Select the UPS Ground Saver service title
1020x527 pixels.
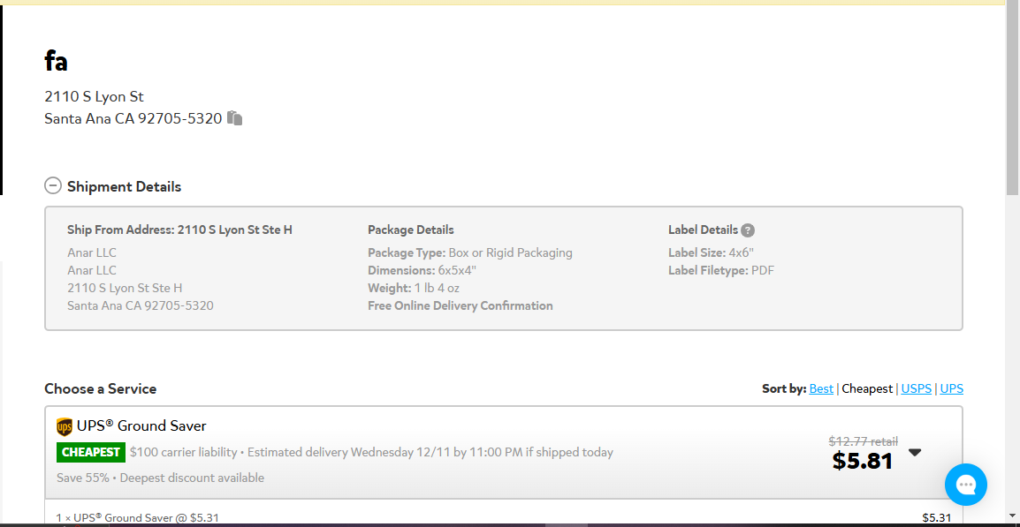click(x=141, y=426)
